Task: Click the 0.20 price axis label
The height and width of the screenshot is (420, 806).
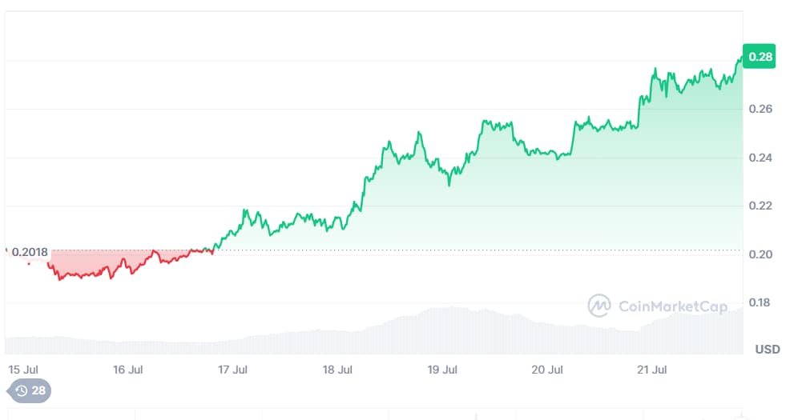Action: pos(761,254)
